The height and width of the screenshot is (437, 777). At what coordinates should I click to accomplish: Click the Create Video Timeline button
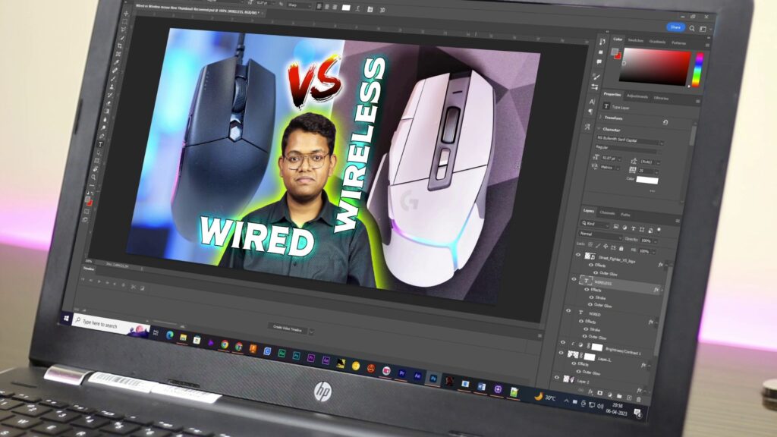click(288, 329)
